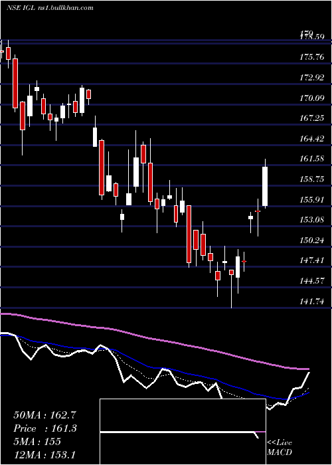Click the 144.57 price level label
This screenshot has width=332, height=465.
click(311, 281)
